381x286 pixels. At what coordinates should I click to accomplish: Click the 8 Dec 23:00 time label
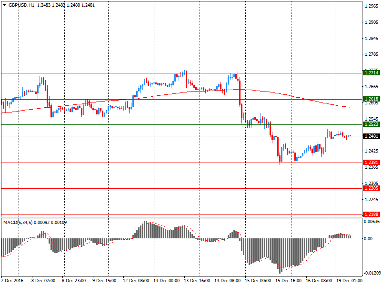[74, 281]
